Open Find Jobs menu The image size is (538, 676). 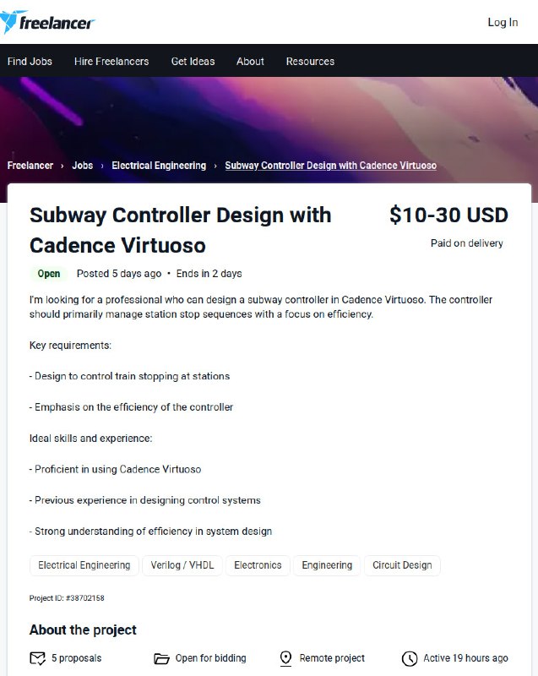pyautogui.click(x=30, y=61)
